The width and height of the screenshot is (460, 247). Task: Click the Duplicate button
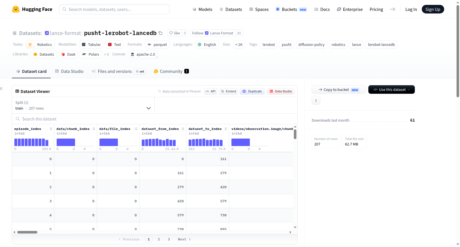[252, 91]
